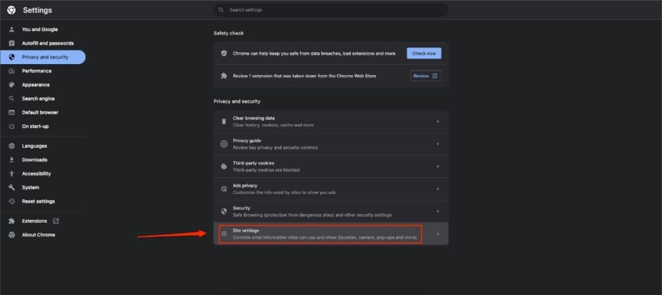Click the Autofill and passwords clipboard icon
The image size is (662, 295).
12,43
